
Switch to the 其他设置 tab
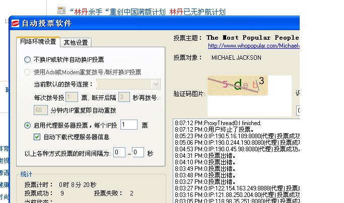pos(76,42)
